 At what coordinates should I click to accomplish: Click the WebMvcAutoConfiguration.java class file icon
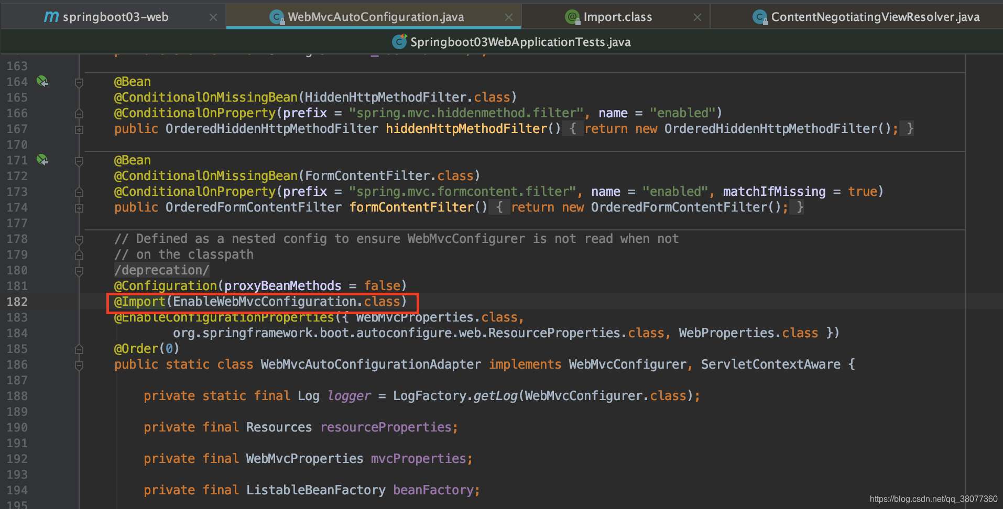(x=277, y=17)
